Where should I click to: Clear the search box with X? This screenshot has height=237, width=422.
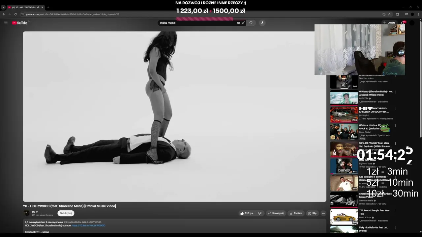coord(243,23)
